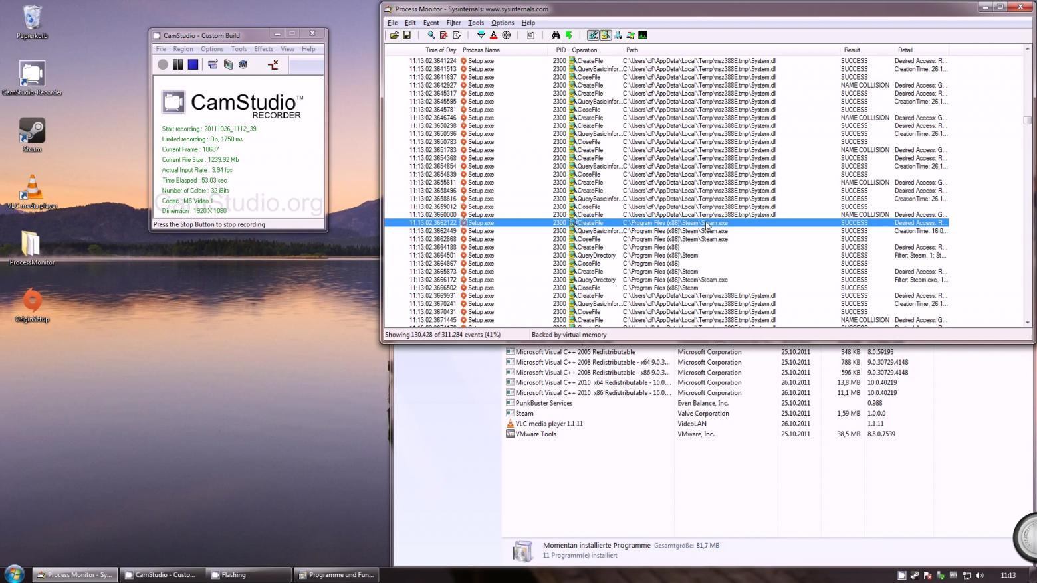Click the Save icon in Process Monitor toolbar

pos(407,35)
